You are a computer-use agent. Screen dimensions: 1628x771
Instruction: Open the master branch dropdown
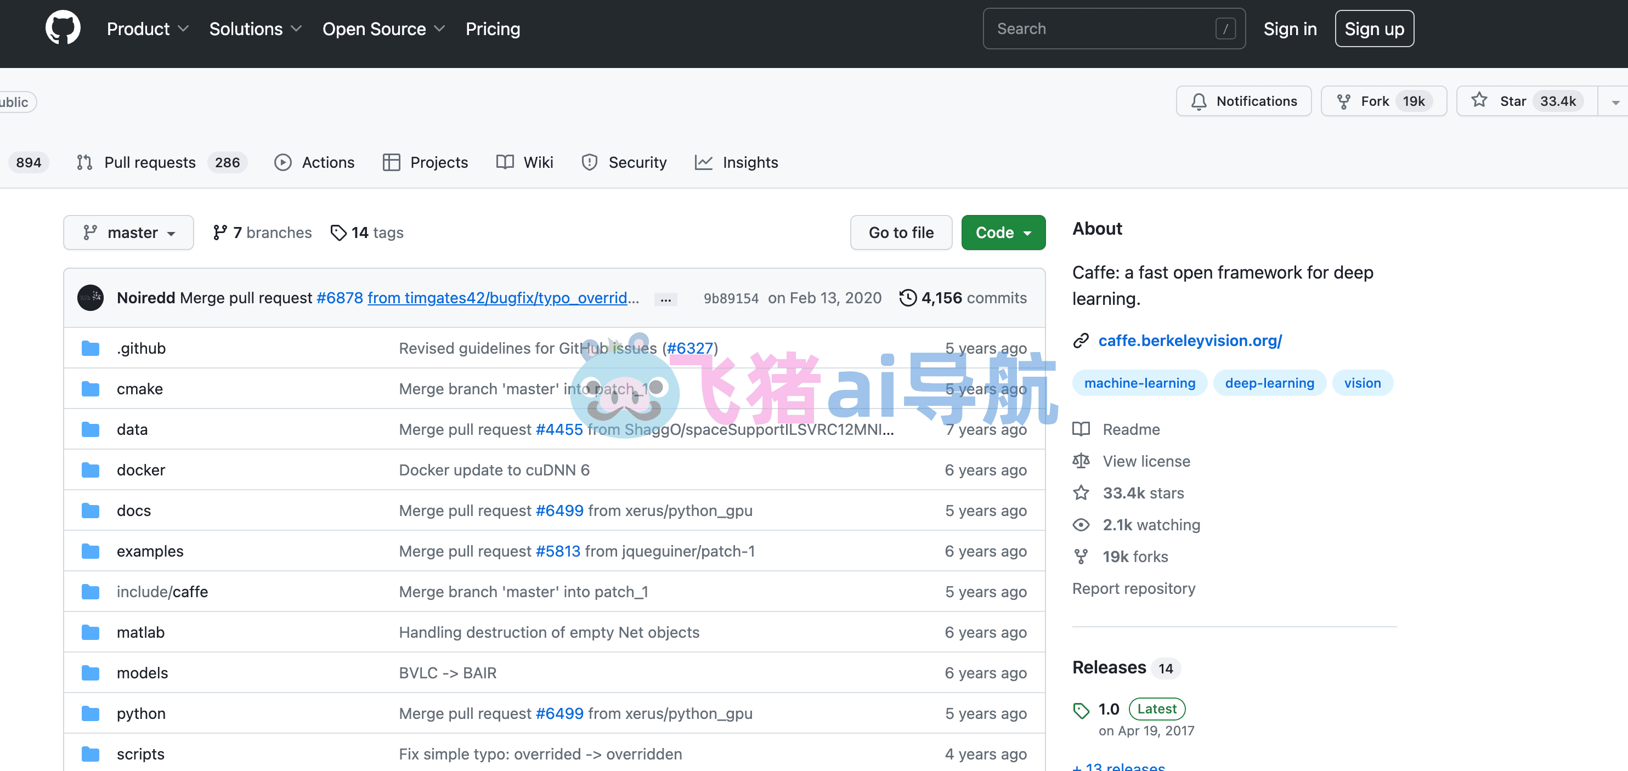click(x=128, y=233)
